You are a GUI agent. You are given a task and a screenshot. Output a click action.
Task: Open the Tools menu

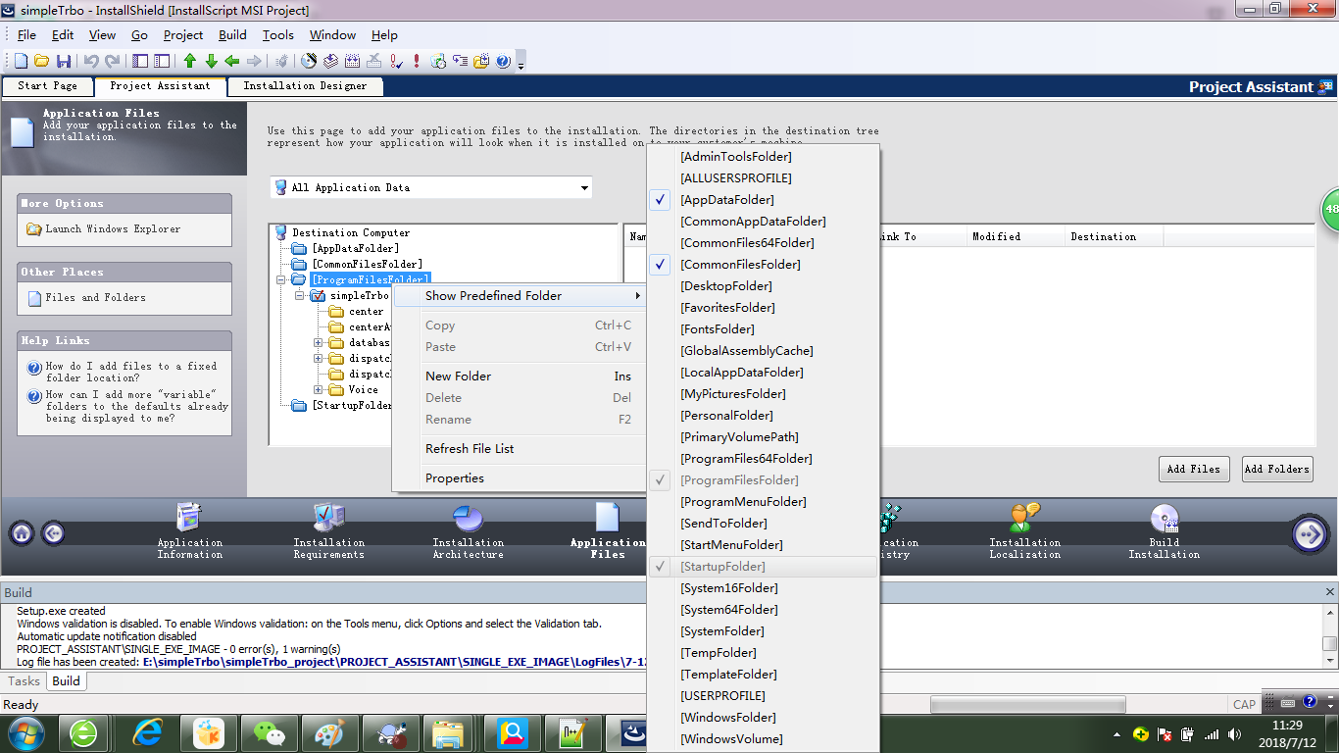pyautogui.click(x=277, y=34)
